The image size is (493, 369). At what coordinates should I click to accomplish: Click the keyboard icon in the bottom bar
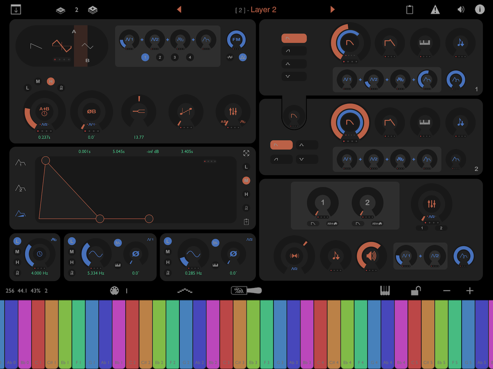tap(385, 290)
